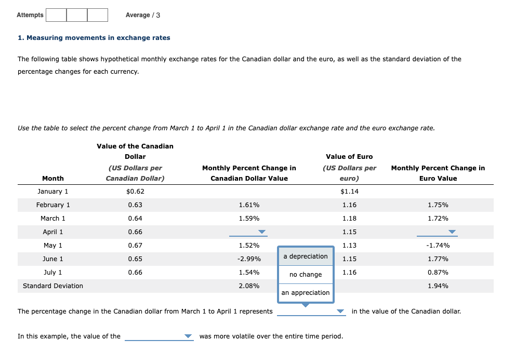Select 'a depreciation' from the open list
Image resolution: width=528 pixels, height=353 pixels.
[x=306, y=256]
